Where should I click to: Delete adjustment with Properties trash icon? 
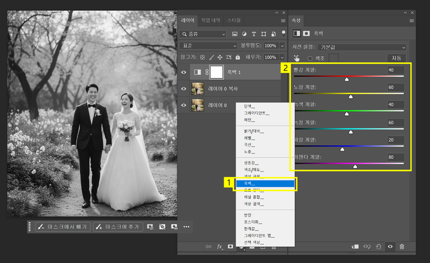point(401,246)
